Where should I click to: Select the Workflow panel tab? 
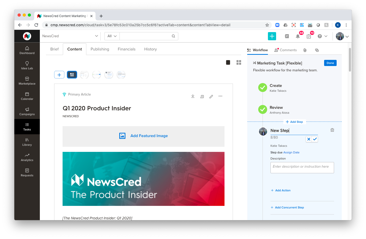(x=257, y=50)
